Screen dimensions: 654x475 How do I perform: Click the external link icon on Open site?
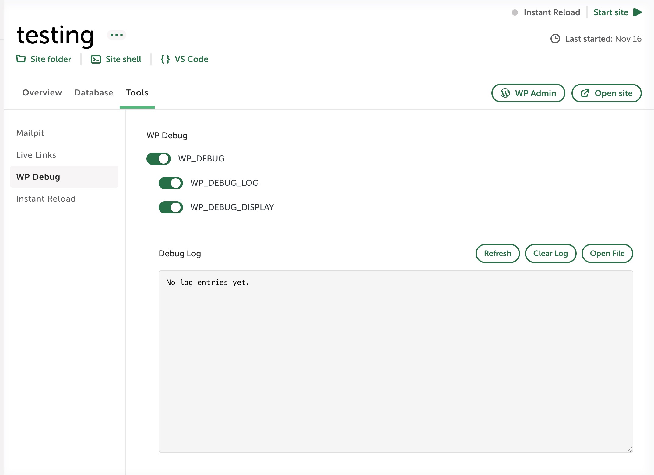[585, 93]
